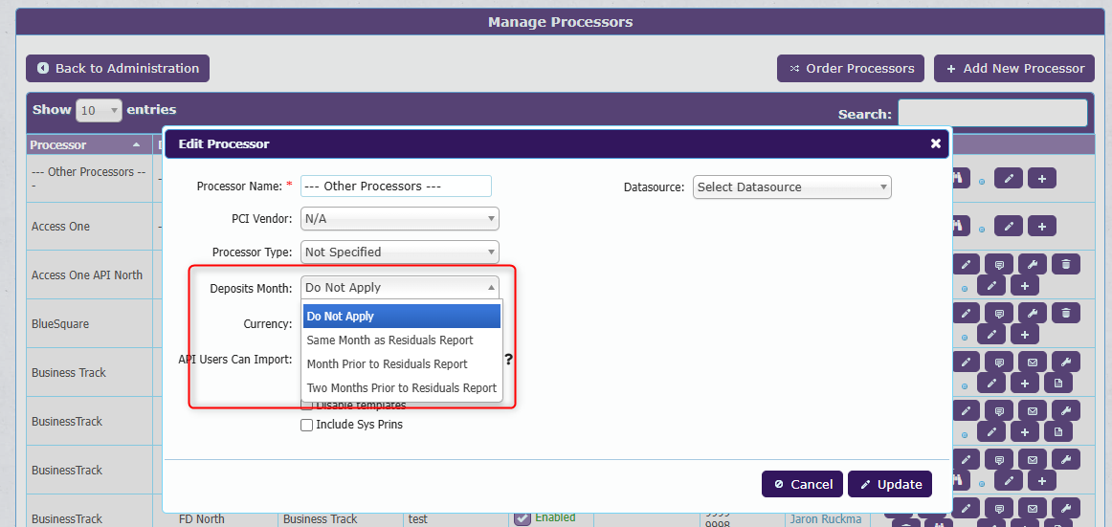Click into the Search field
The width and height of the screenshot is (1112, 527).
point(992,113)
